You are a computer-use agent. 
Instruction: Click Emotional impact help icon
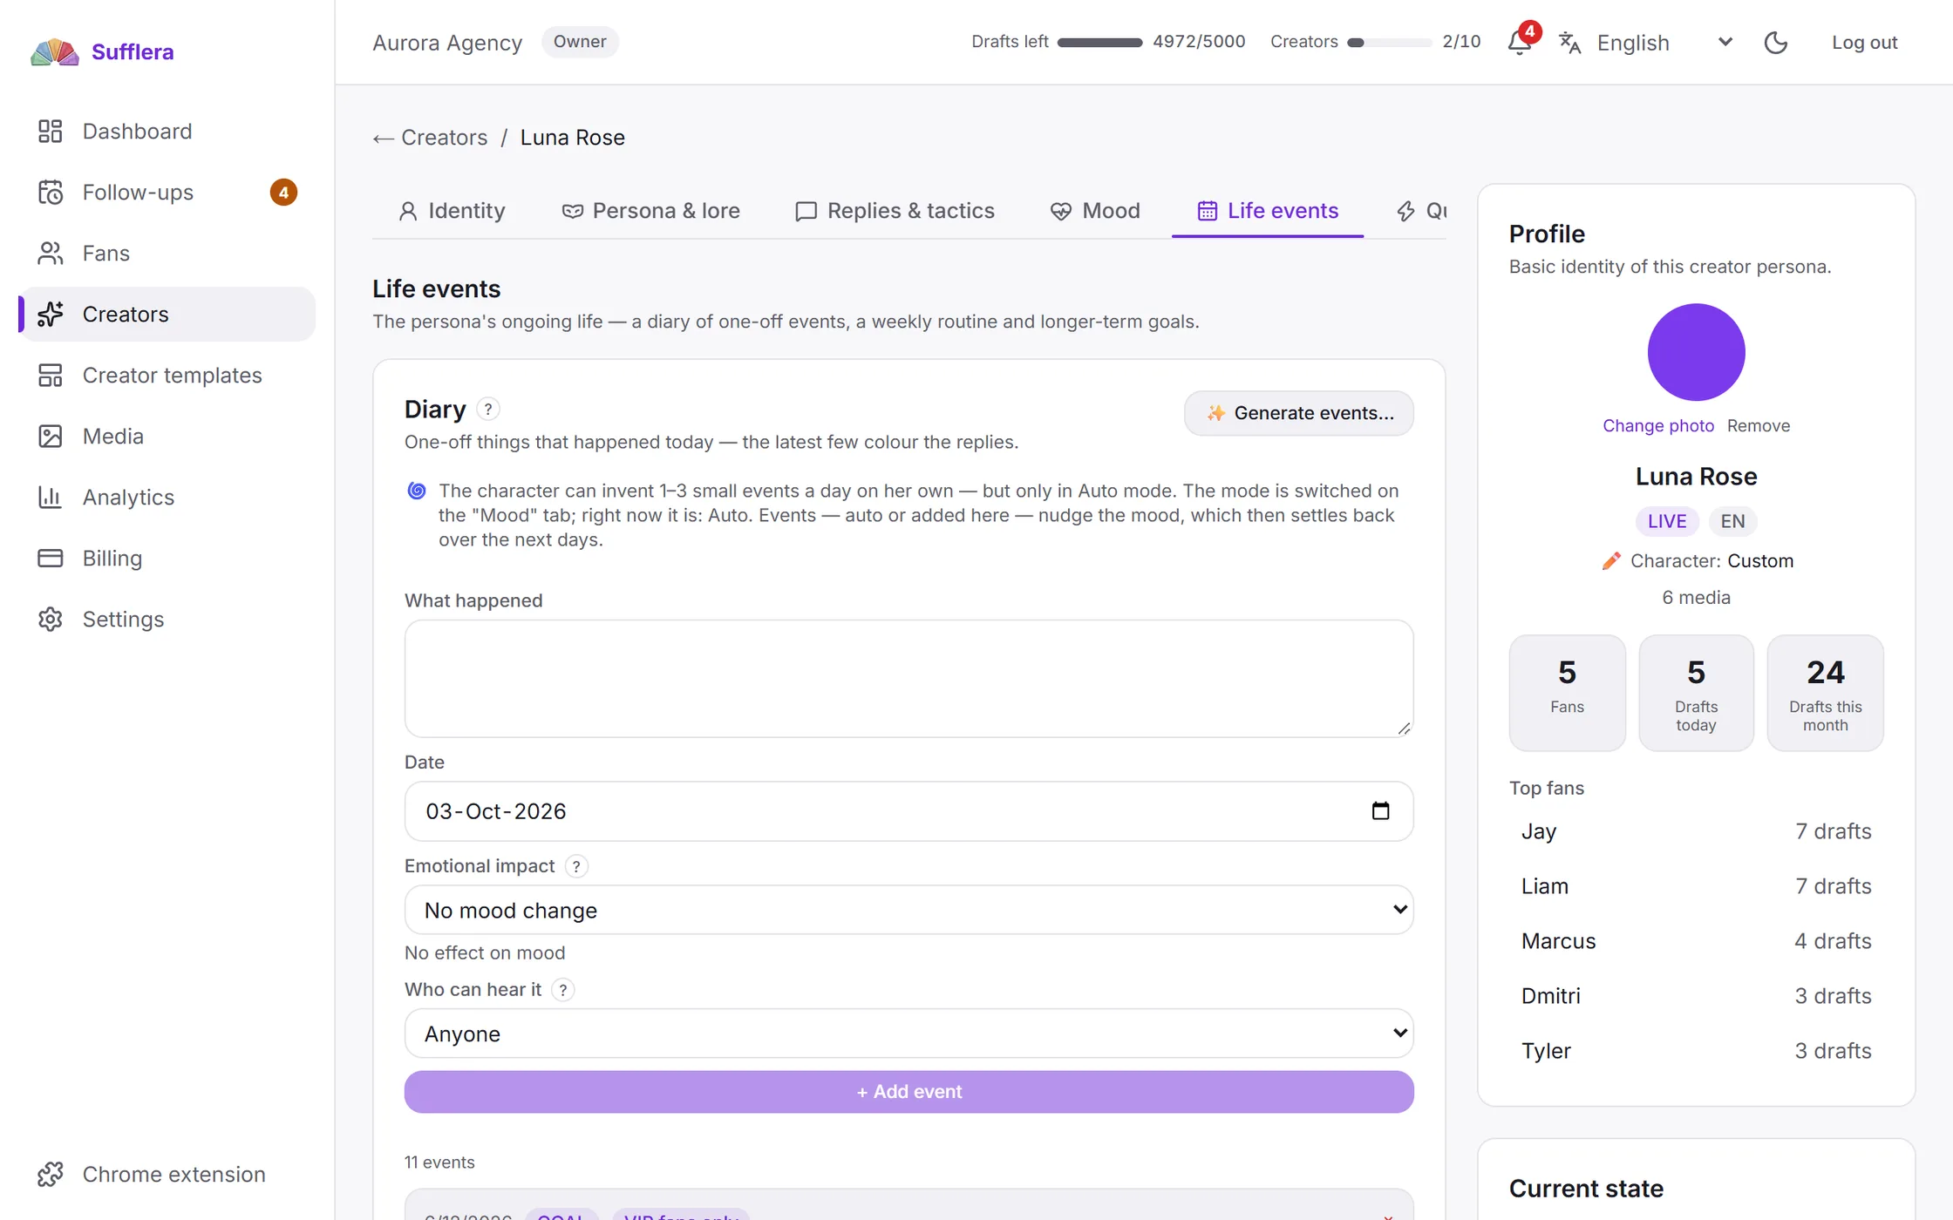click(x=576, y=866)
